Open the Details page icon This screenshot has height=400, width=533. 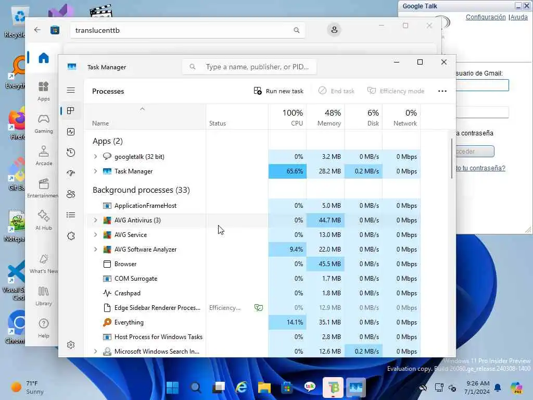(71, 215)
